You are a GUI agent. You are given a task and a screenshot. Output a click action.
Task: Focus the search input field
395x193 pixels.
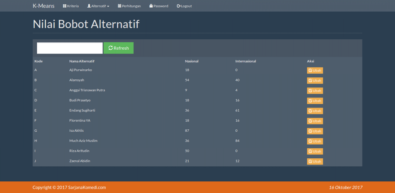click(x=70, y=48)
